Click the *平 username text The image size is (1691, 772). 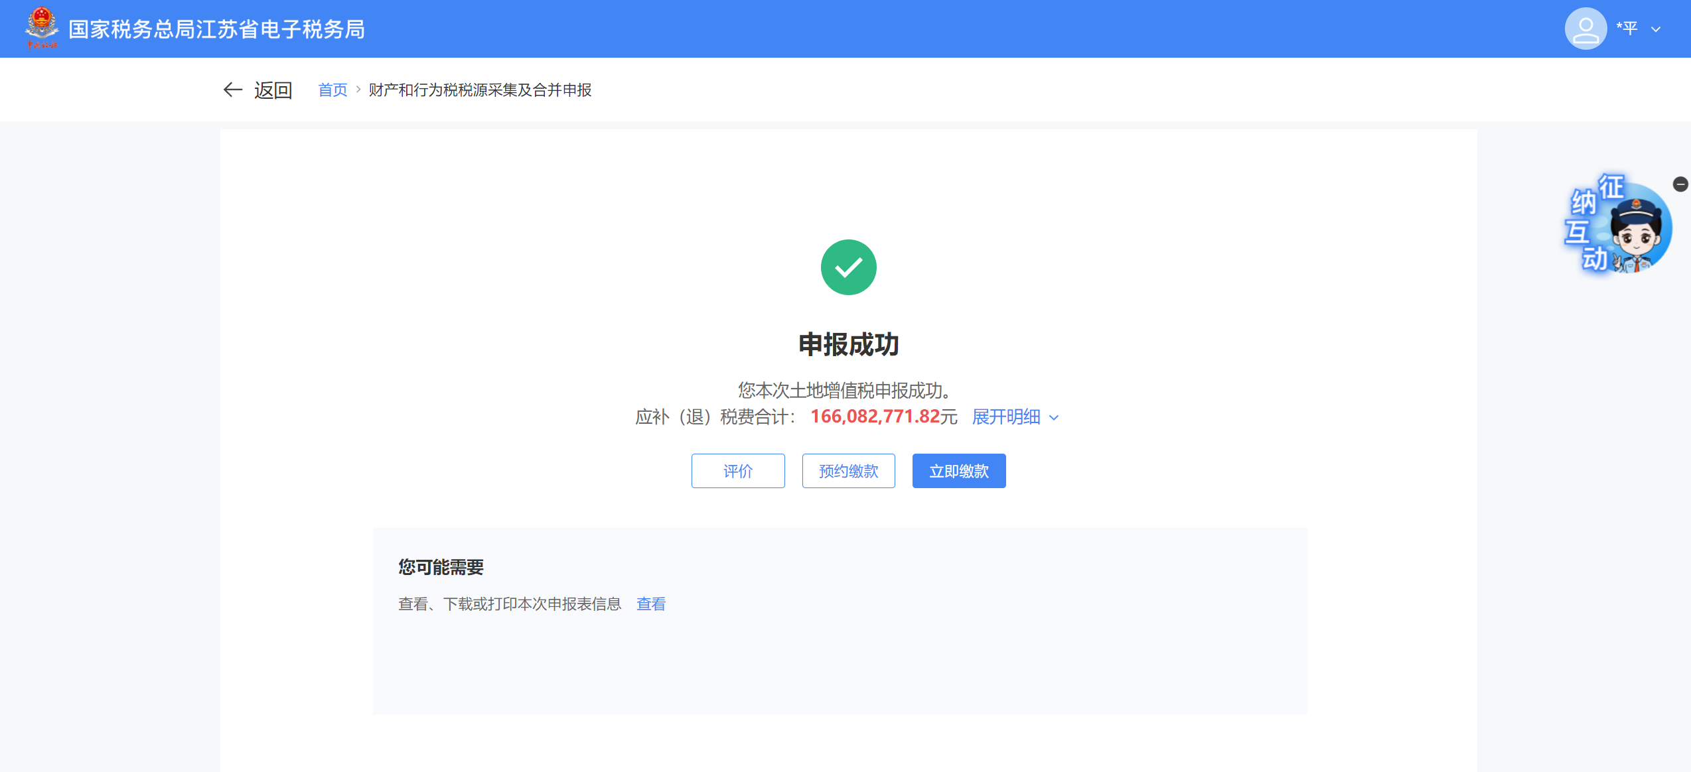(1627, 29)
